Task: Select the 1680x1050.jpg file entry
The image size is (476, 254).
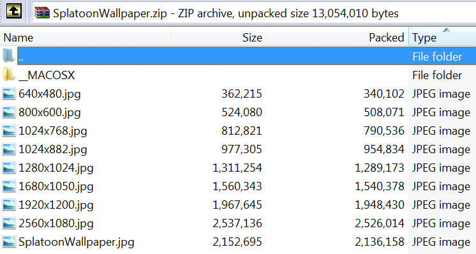Action: (238, 186)
